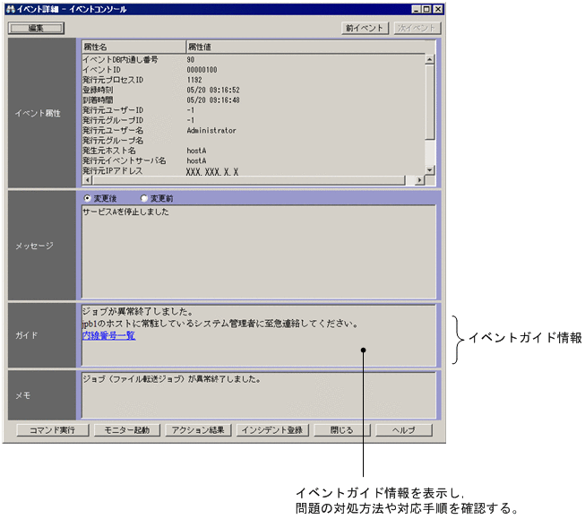
Task: Go to the previous event with 前イベント
Action: [365, 28]
